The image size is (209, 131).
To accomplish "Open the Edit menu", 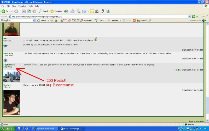I will pyautogui.click(x=8, y=6).
